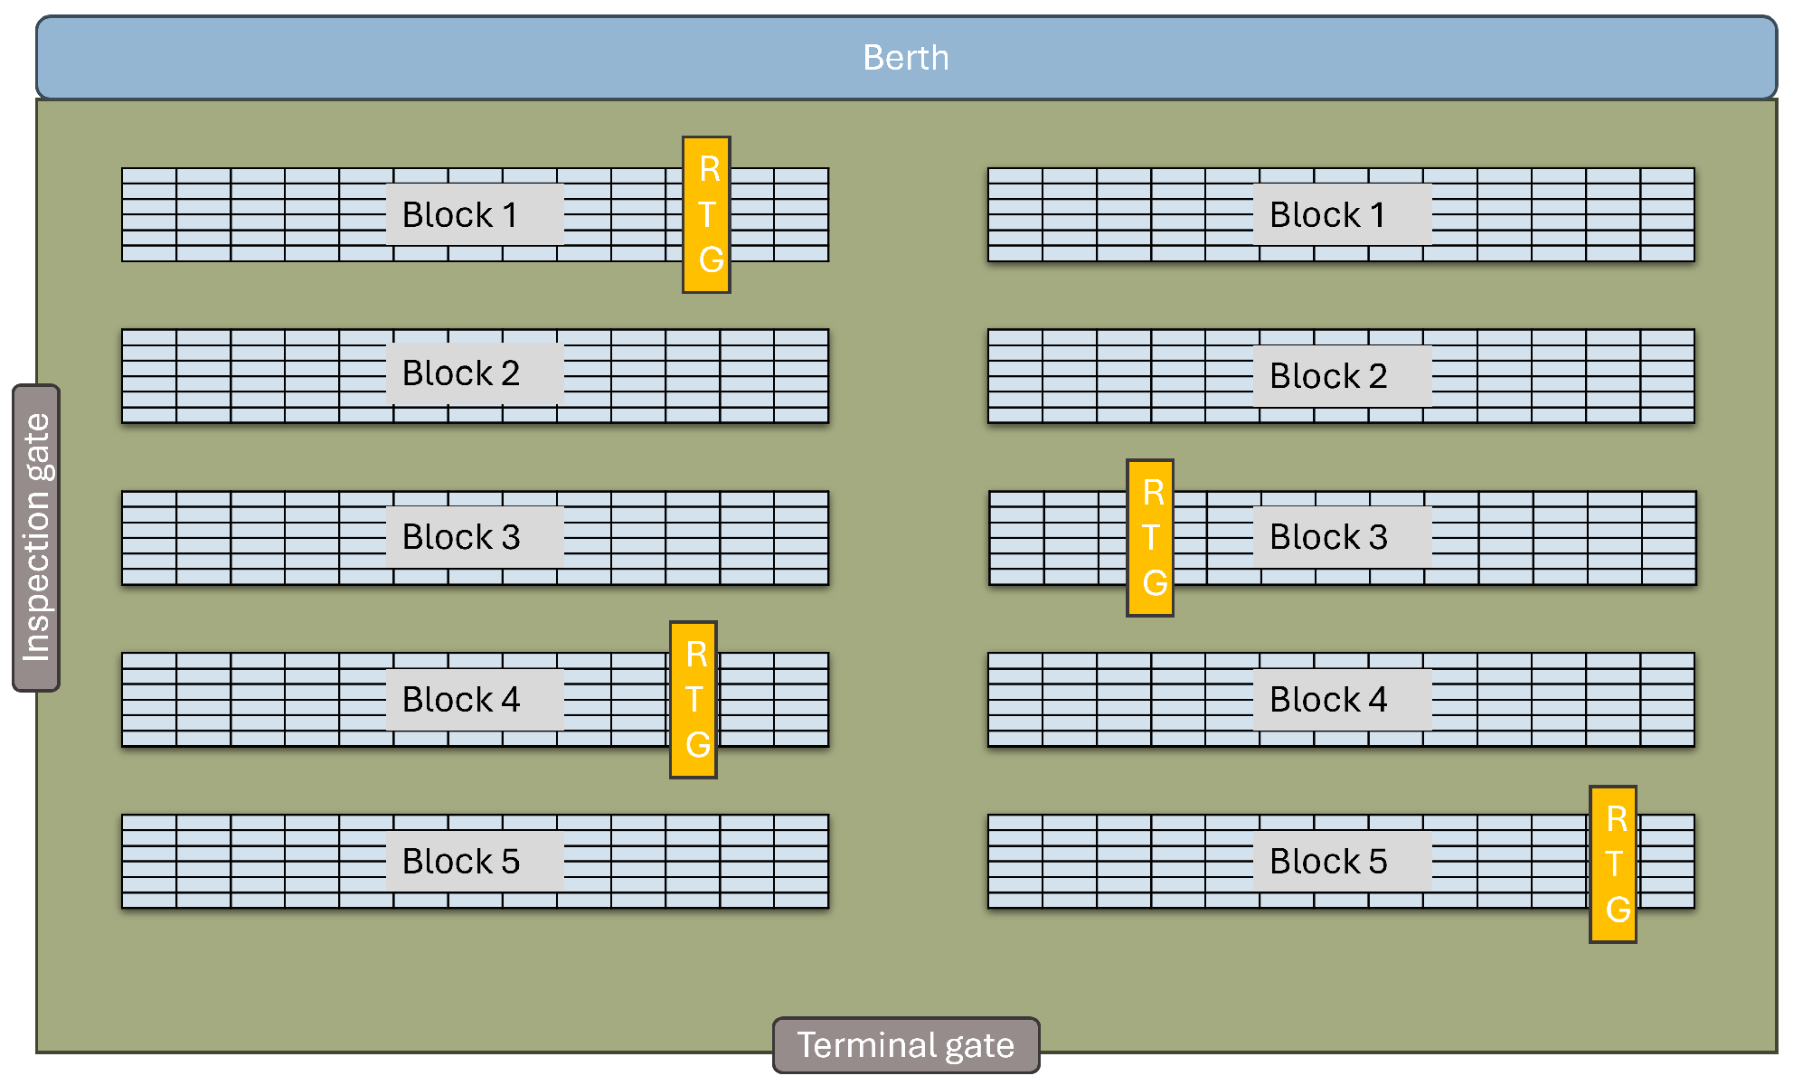Click the letter R on left Block 1 RTG
The image size is (1793, 1085).
(710, 169)
